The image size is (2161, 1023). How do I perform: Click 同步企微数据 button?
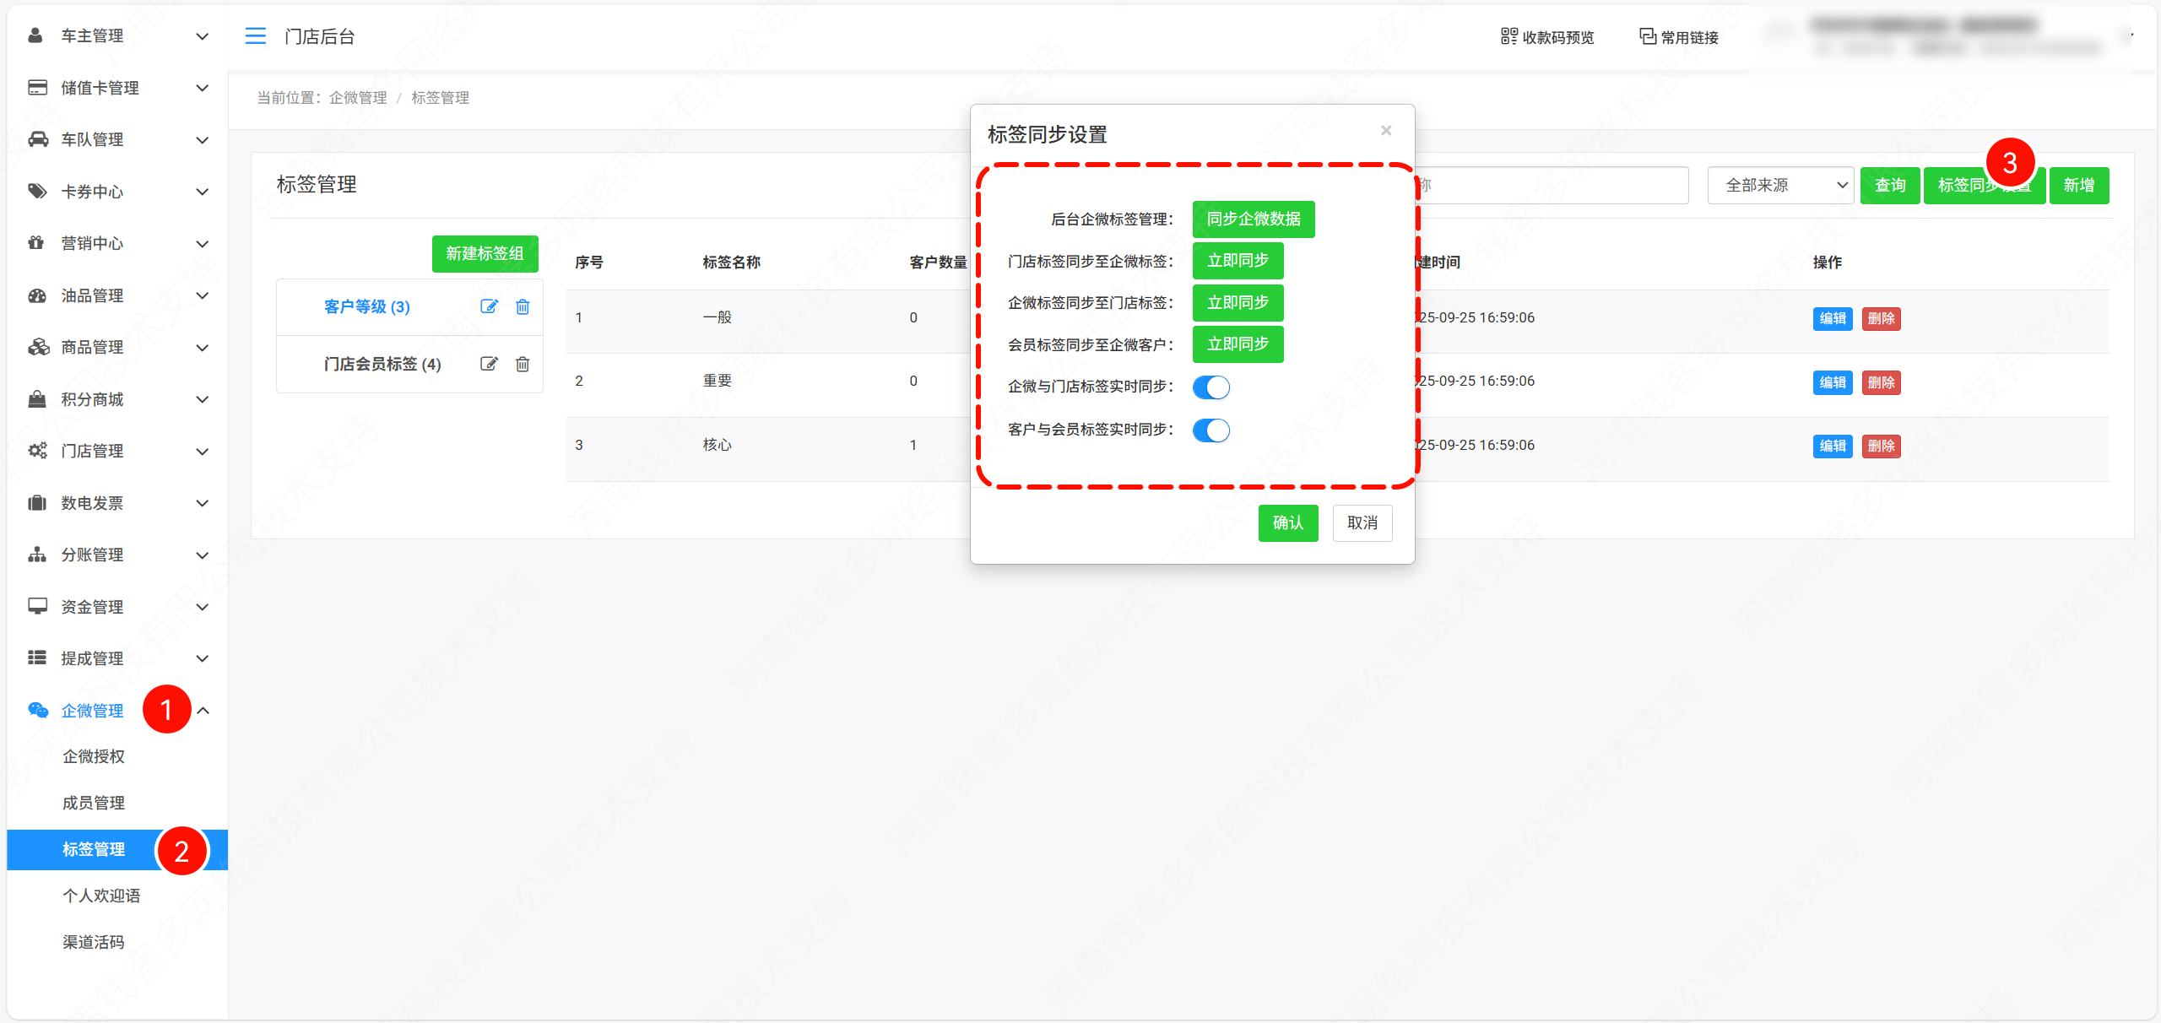[1253, 219]
